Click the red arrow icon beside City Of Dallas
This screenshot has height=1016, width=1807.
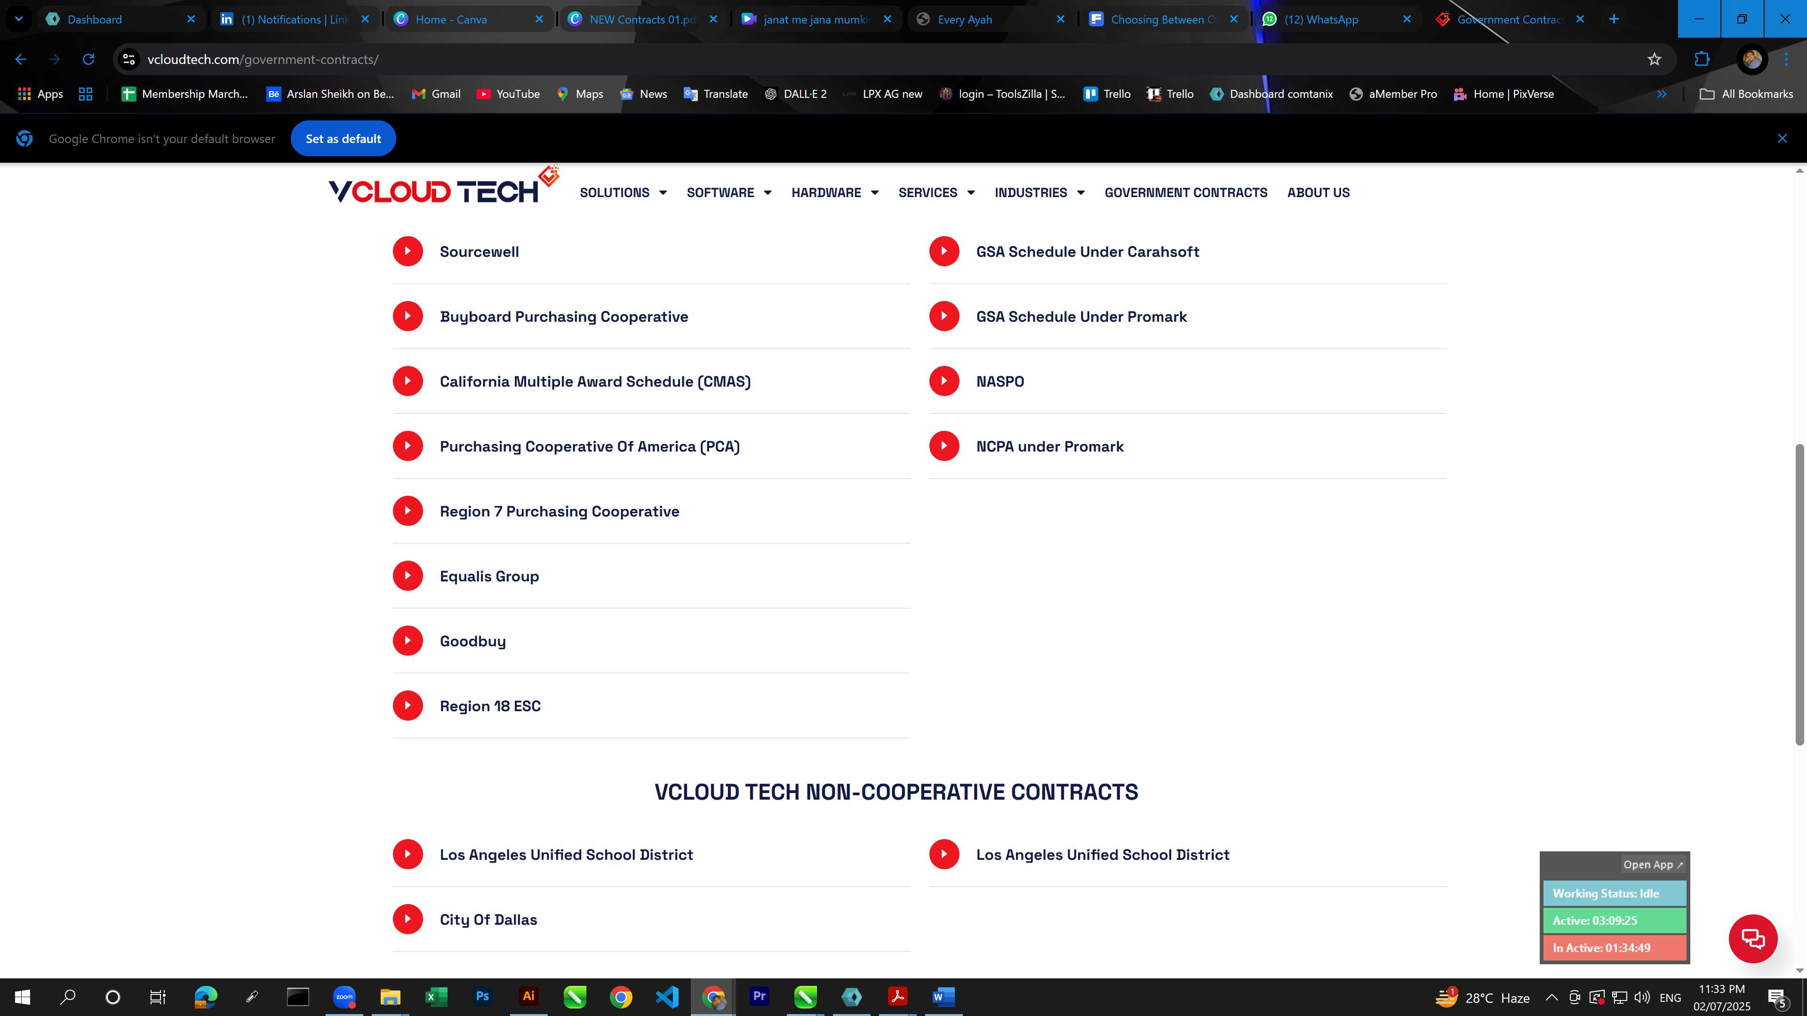point(408,919)
